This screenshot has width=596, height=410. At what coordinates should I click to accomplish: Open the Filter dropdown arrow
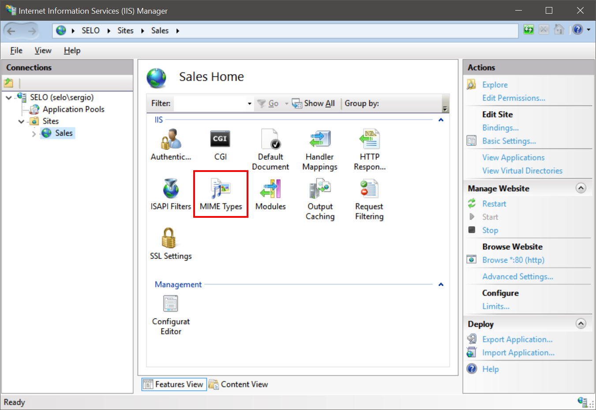pos(250,104)
